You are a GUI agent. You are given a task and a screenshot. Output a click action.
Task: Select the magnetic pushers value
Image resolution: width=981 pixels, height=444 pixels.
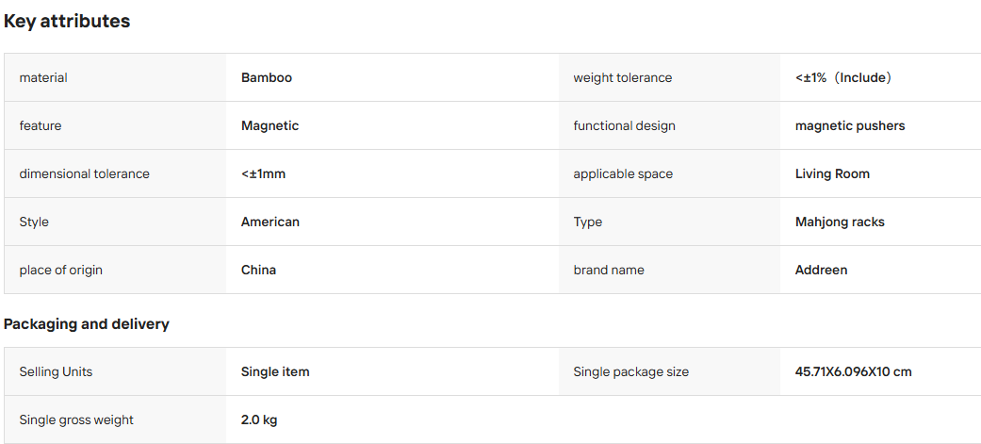click(850, 126)
